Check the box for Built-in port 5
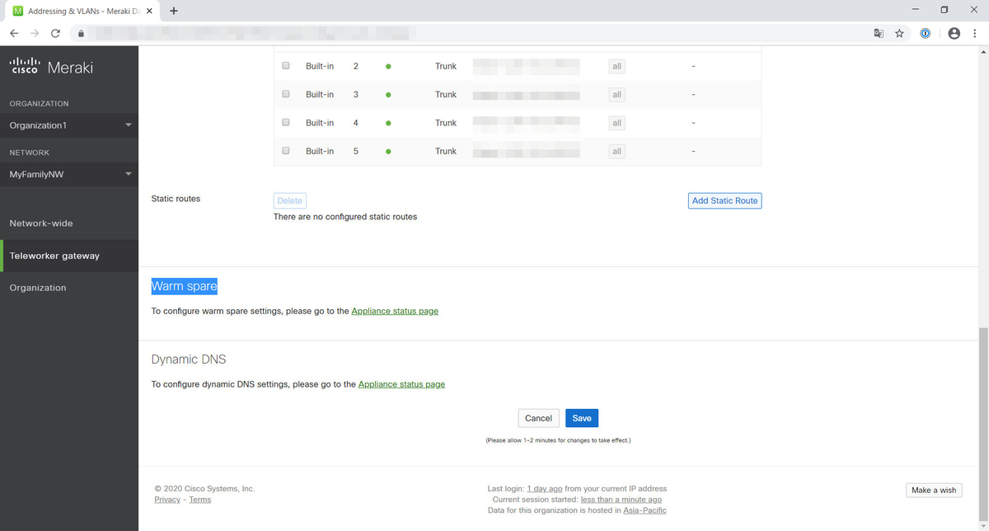Image resolution: width=989 pixels, height=531 pixels. click(286, 151)
